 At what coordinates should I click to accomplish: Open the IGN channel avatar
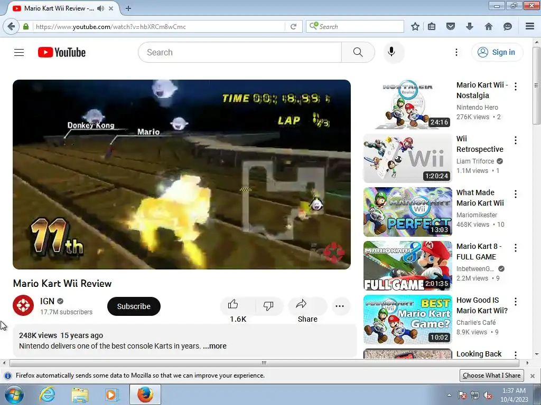(x=23, y=305)
